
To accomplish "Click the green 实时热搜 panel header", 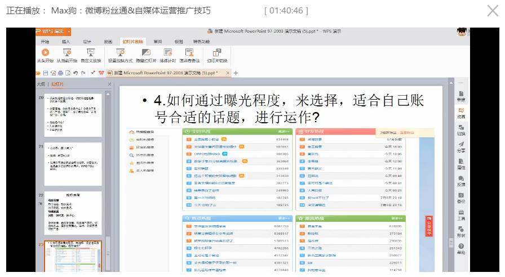I will pos(237,132).
